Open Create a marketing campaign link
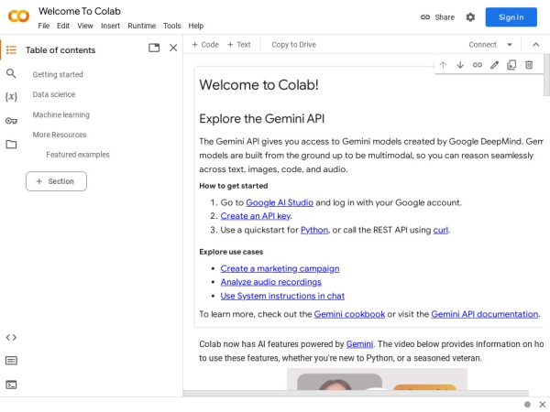 pyautogui.click(x=280, y=268)
